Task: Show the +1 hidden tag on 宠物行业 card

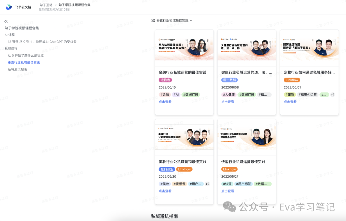Action: 333,95
